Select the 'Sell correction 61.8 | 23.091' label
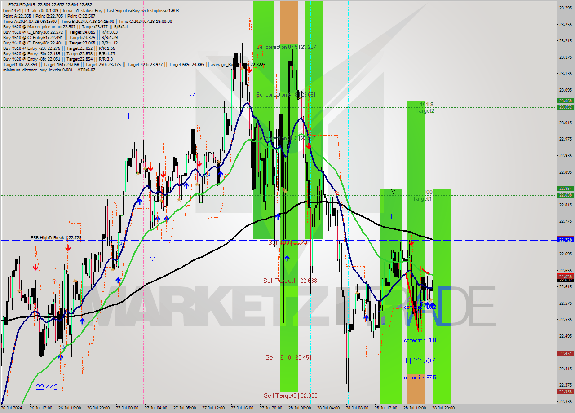The image size is (575, 413). point(286,95)
